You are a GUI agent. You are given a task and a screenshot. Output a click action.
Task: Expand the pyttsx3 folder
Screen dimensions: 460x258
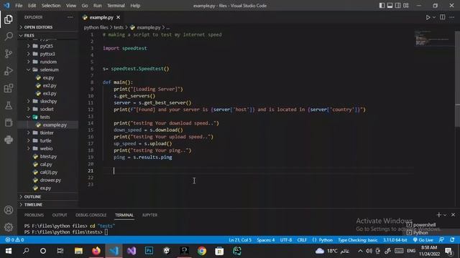[x=48, y=54]
